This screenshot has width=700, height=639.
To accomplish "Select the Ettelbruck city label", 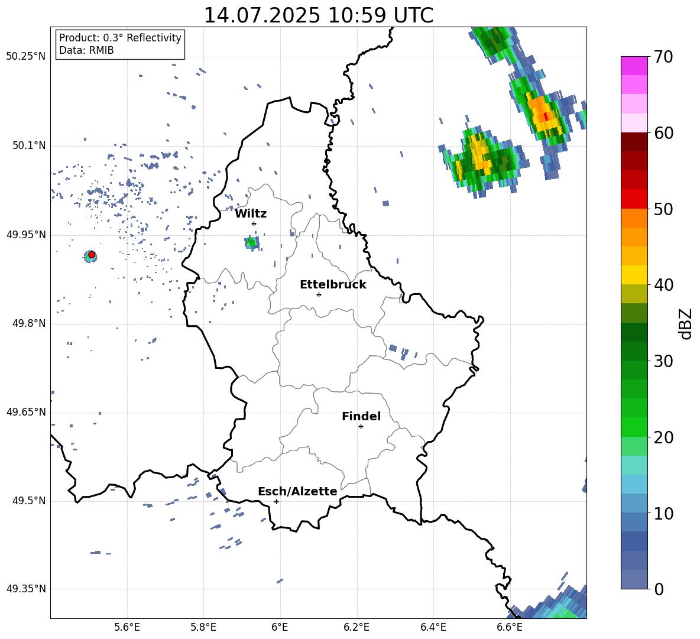I will click(x=333, y=285).
